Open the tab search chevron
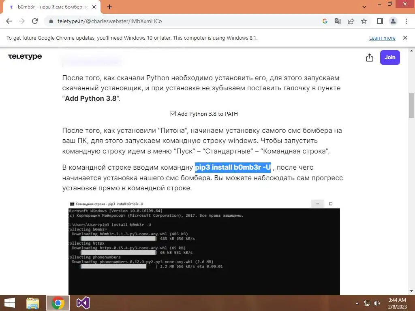The width and height of the screenshot is (415, 311). [364, 7]
